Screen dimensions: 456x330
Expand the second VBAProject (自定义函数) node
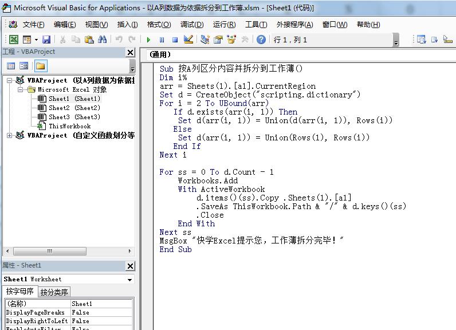click(10, 135)
